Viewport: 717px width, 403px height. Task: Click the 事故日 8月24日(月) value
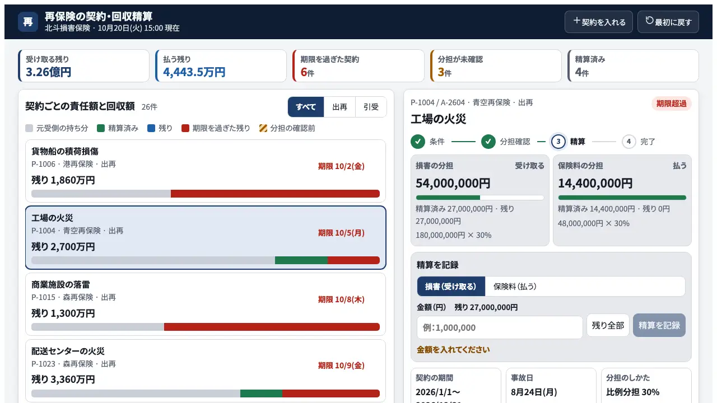coord(534,392)
